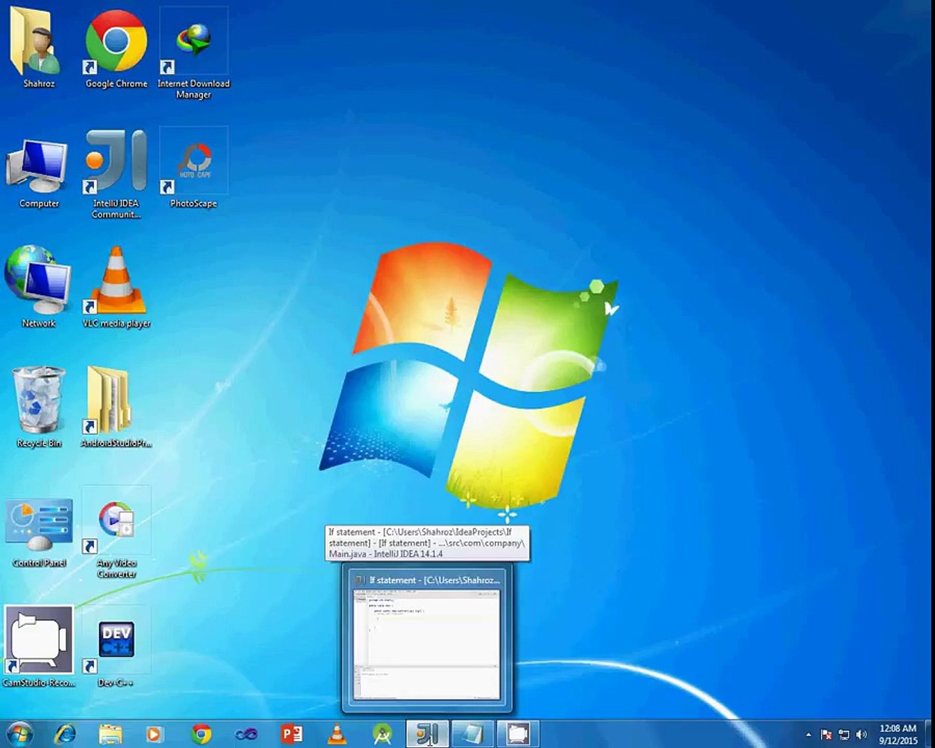
Task: Open Windows Explorer from the taskbar
Action: 110,733
